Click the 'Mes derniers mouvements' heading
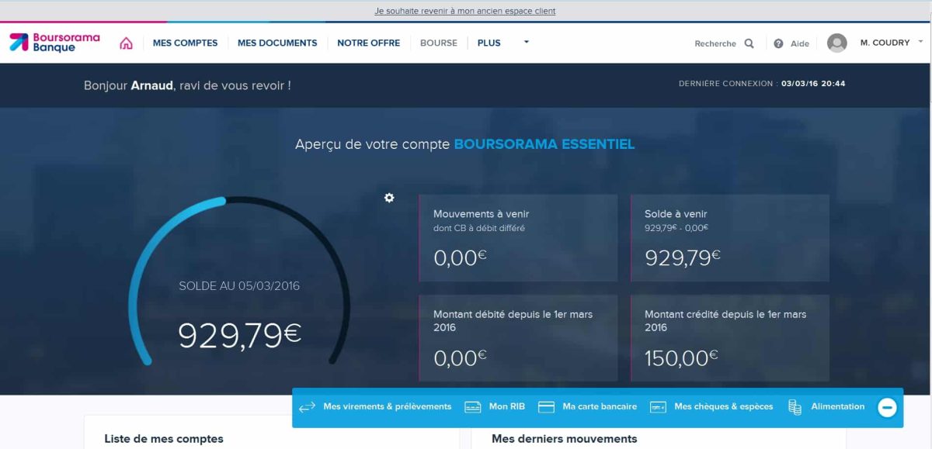932x449 pixels. coord(565,439)
